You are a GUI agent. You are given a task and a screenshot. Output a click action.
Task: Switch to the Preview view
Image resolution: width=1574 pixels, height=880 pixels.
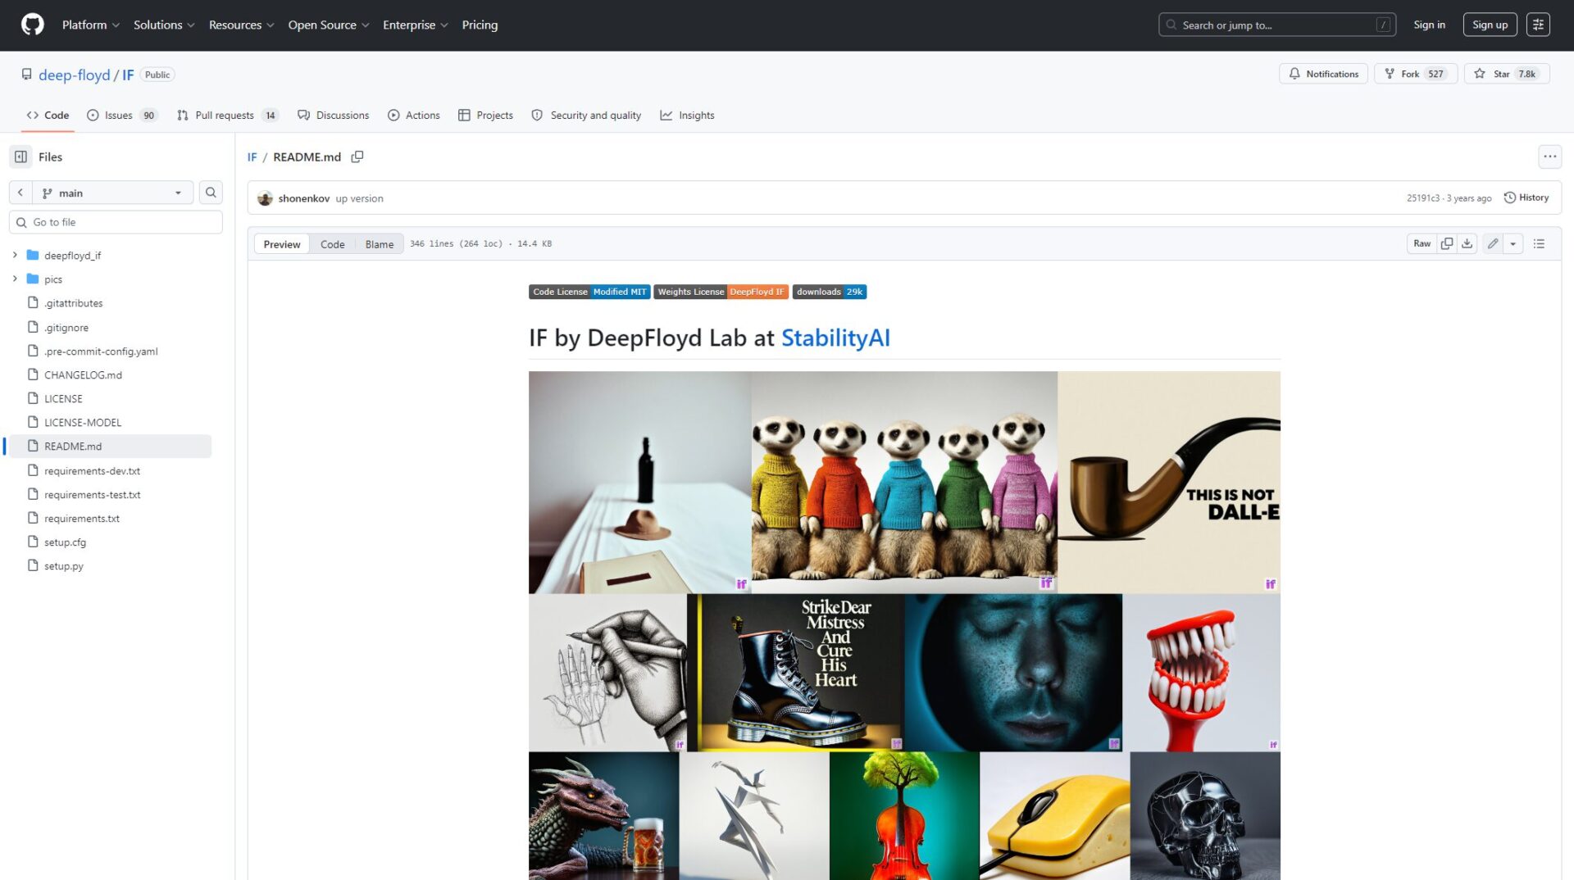pos(281,244)
